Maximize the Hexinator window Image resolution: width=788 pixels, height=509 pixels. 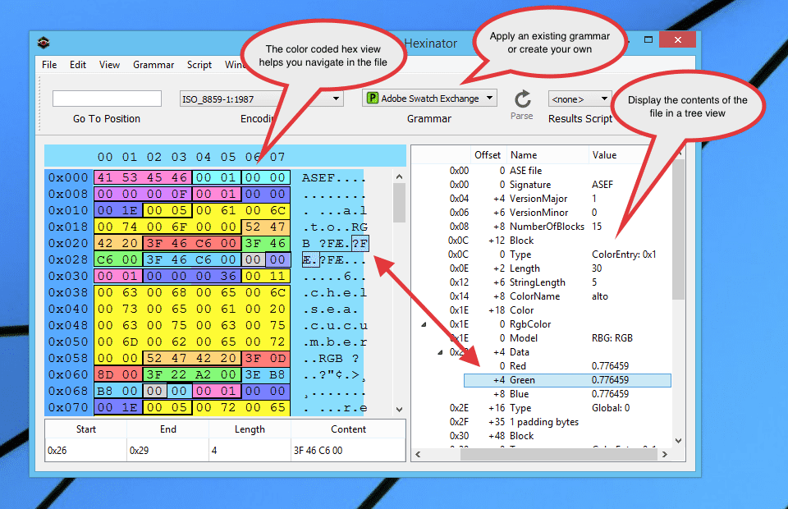coord(648,39)
